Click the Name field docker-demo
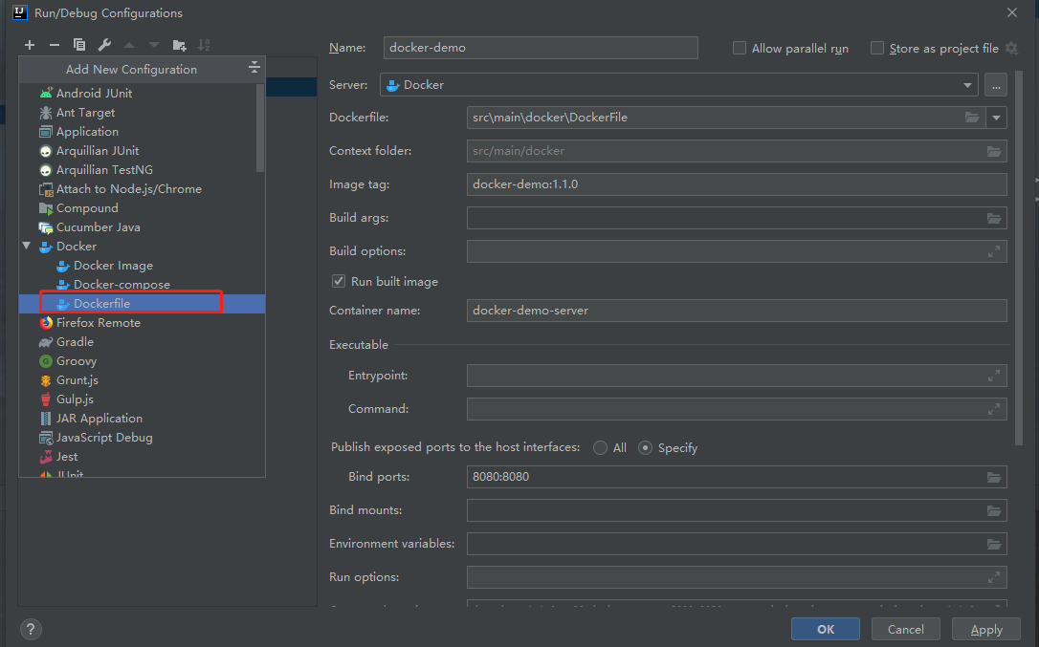The image size is (1039, 647). point(540,48)
